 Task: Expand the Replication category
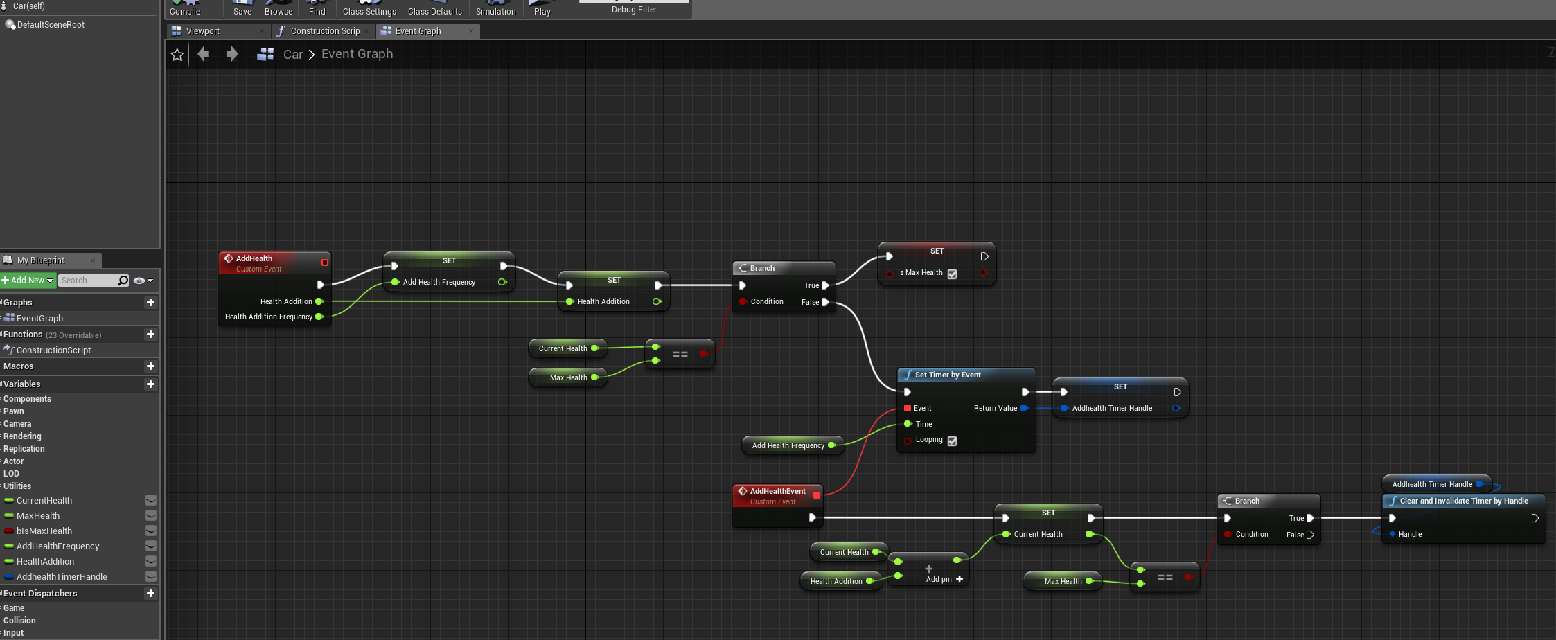(x=24, y=449)
